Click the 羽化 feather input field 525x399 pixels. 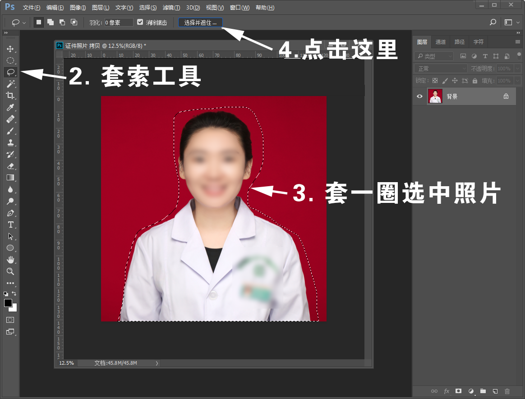pyautogui.click(x=119, y=22)
